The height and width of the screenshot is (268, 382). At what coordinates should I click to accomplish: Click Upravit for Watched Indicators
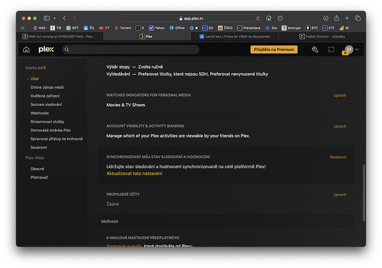click(x=339, y=95)
